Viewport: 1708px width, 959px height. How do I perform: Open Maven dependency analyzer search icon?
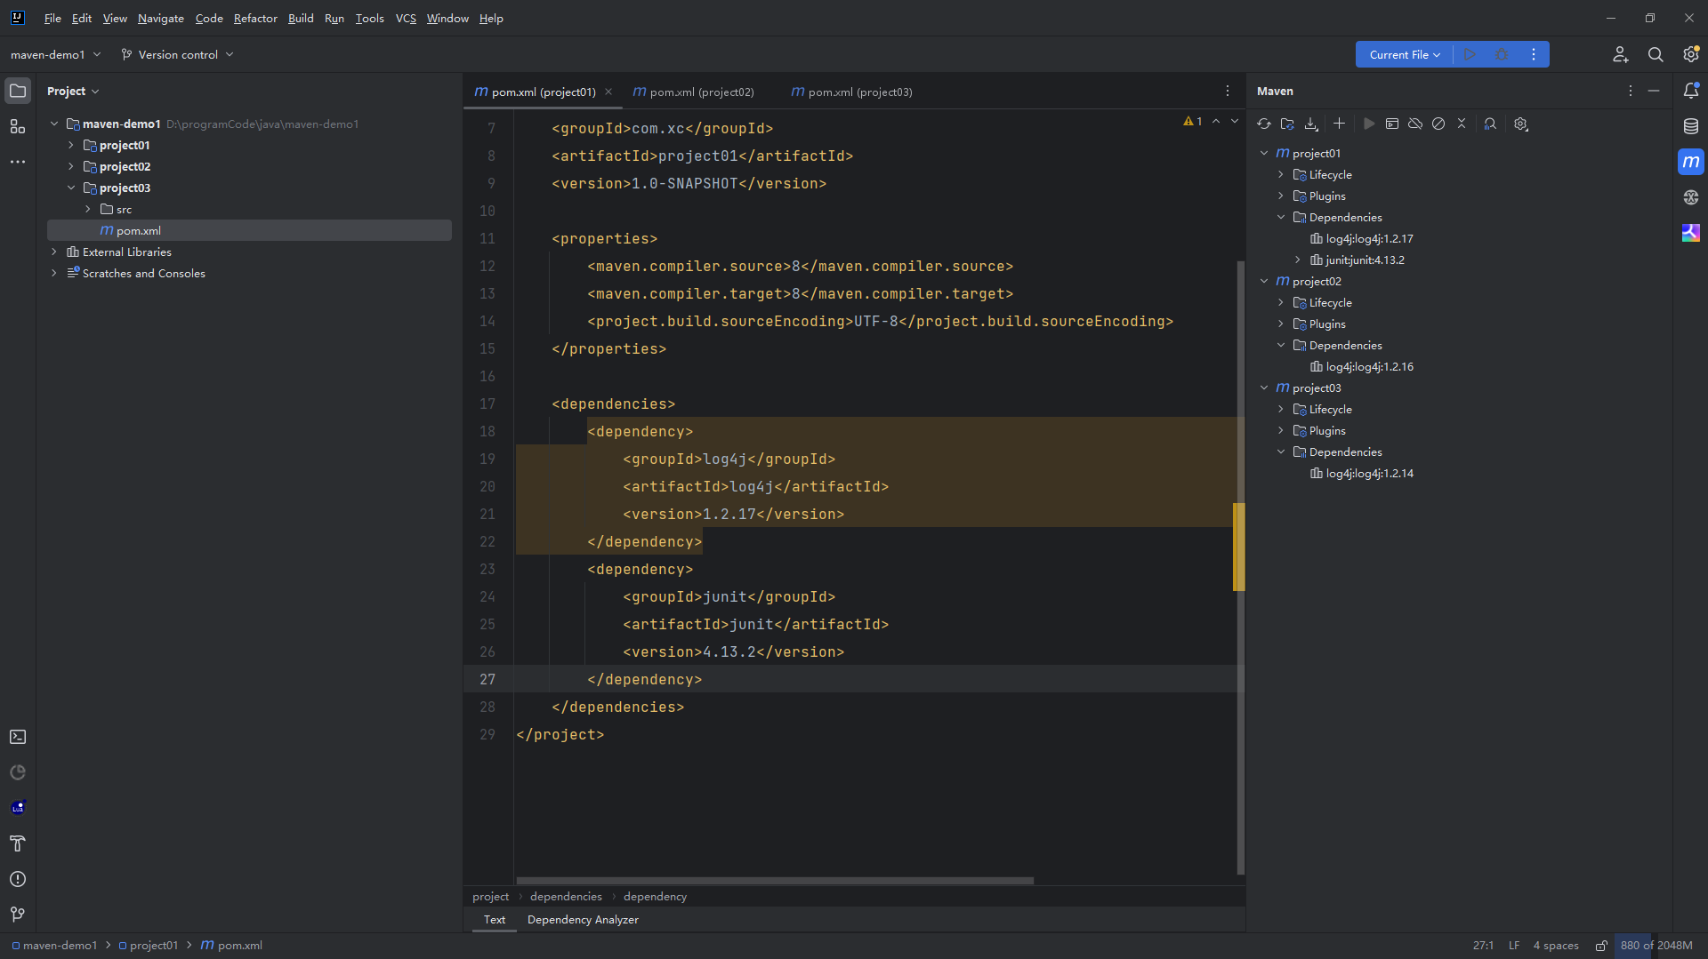[1490, 124]
